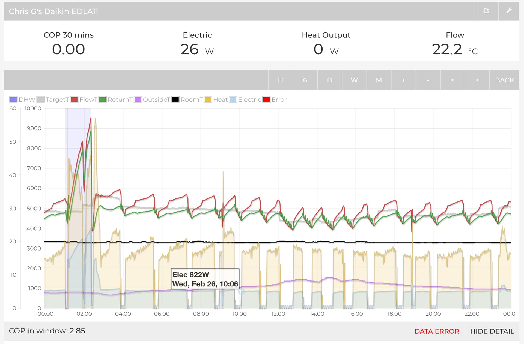Pan left with the < arrow
This screenshot has height=344, width=524.
(452, 80)
